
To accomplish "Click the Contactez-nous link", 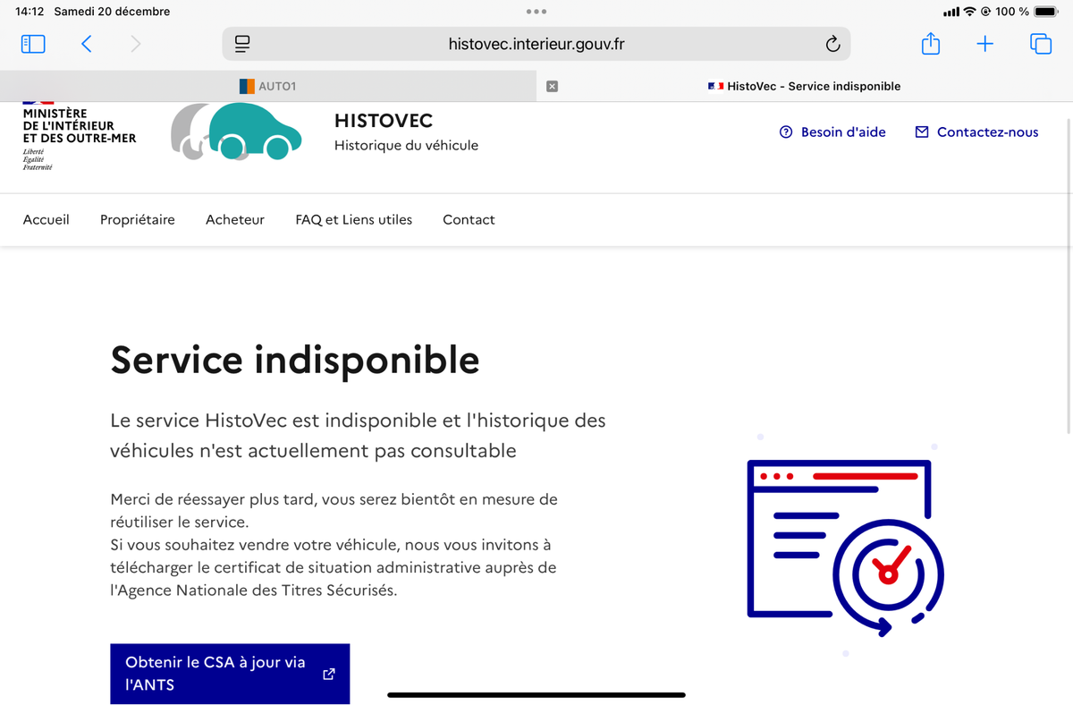I will coord(976,132).
